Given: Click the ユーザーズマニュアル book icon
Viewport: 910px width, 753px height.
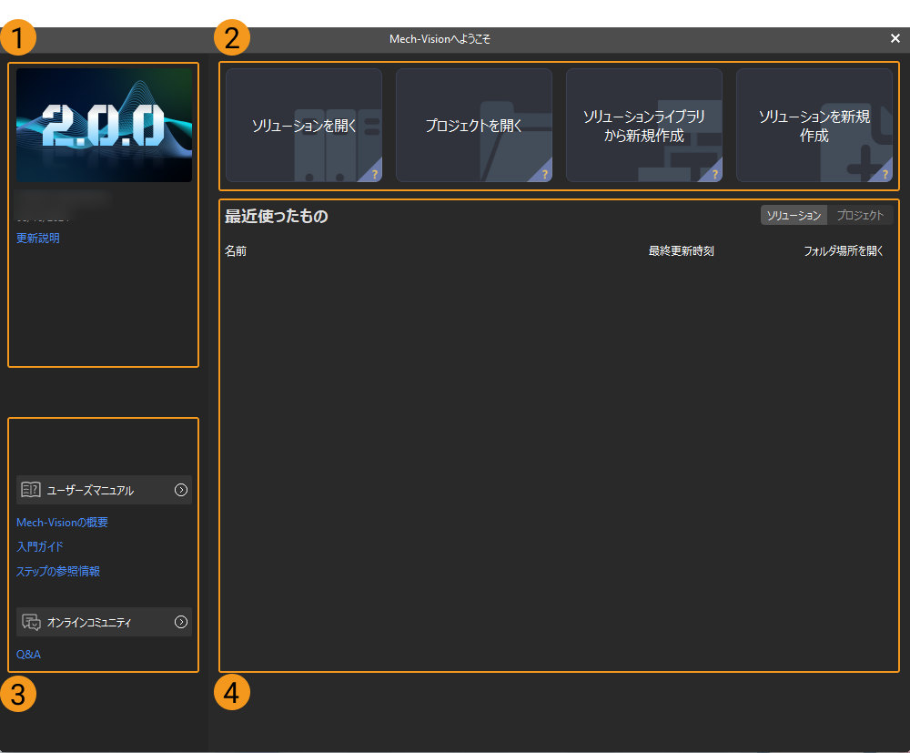Looking at the screenshot, I should (x=31, y=490).
